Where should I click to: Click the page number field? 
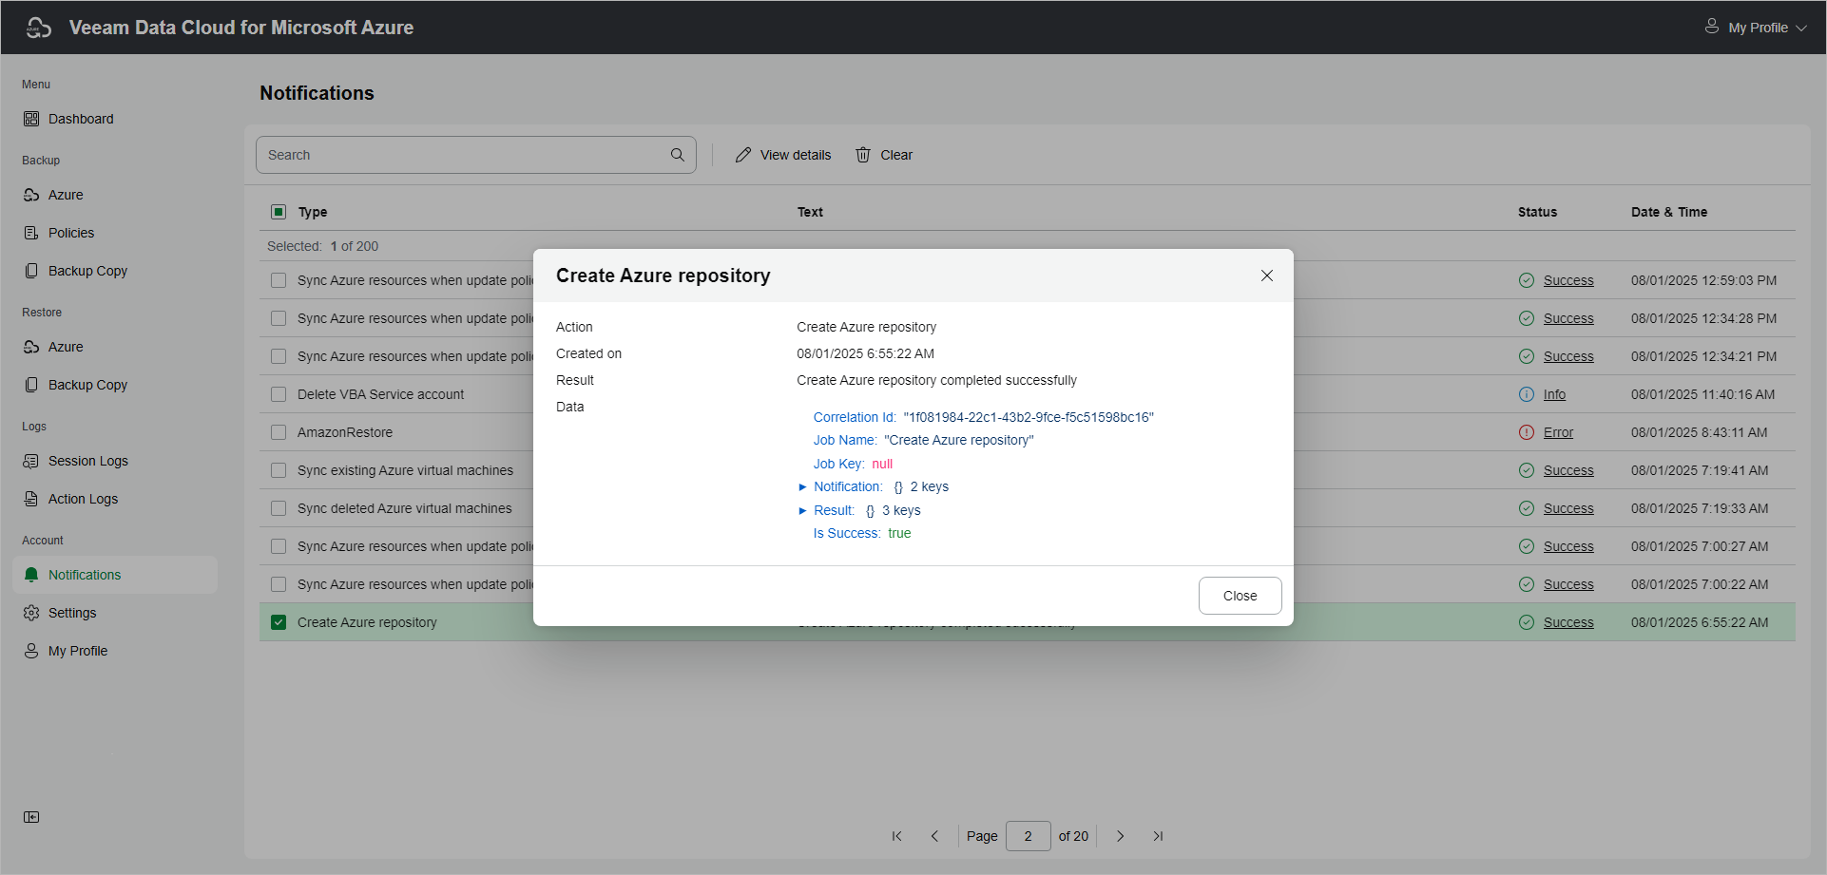1028,836
